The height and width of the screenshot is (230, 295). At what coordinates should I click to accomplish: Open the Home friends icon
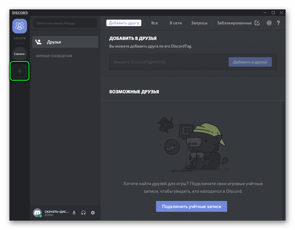point(20,26)
